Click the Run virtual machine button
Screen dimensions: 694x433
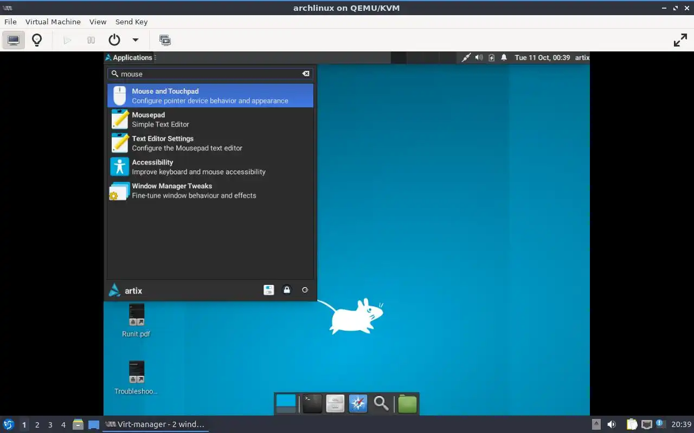point(67,40)
